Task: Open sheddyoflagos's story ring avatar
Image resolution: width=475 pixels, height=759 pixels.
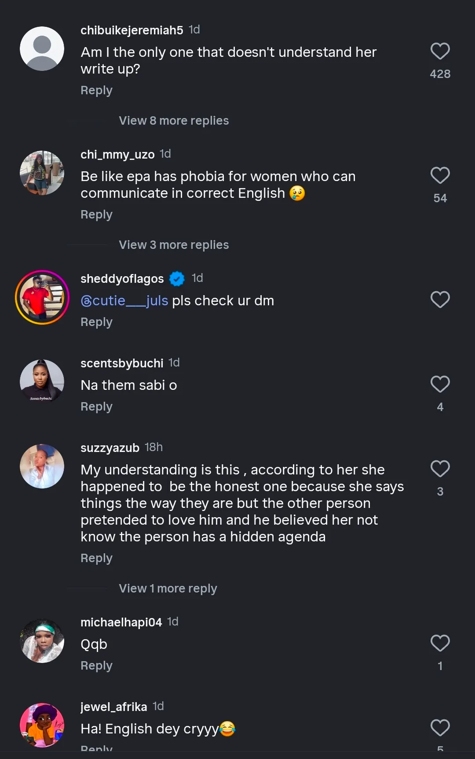Action: tap(42, 297)
